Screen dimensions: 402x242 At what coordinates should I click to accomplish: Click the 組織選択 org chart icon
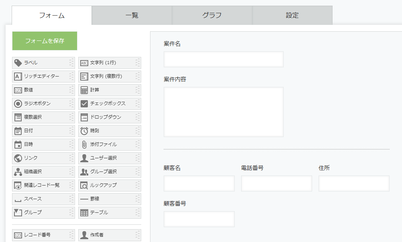point(18,172)
